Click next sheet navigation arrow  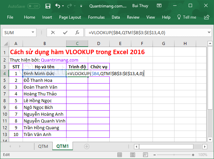(20, 146)
